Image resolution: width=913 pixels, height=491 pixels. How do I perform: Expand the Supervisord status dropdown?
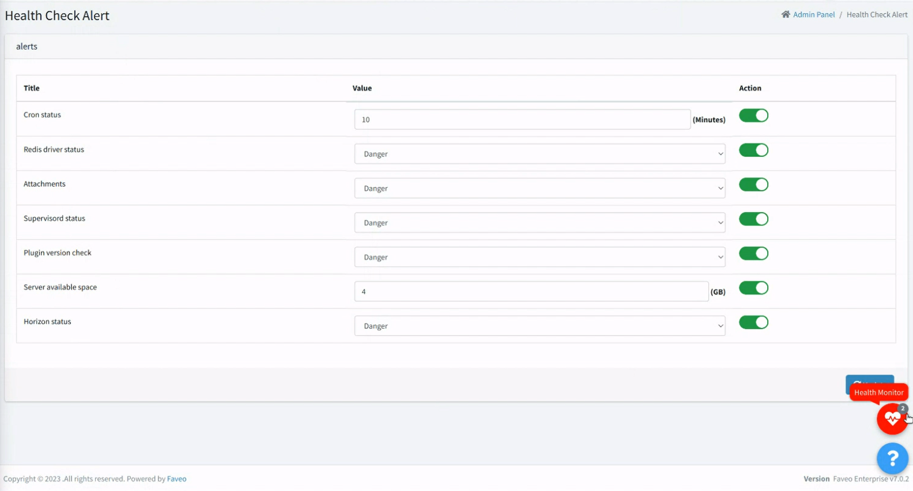539,223
